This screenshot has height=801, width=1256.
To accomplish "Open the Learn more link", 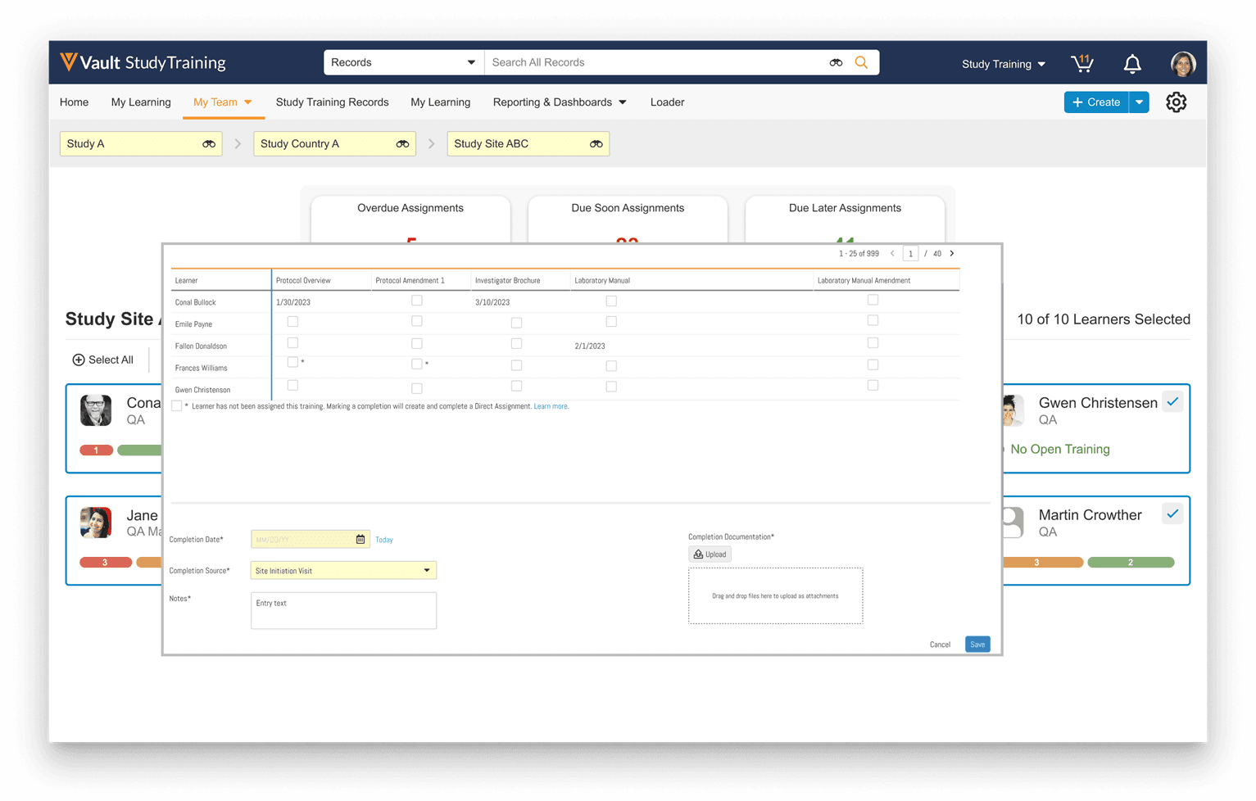I will tap(551, 406).
